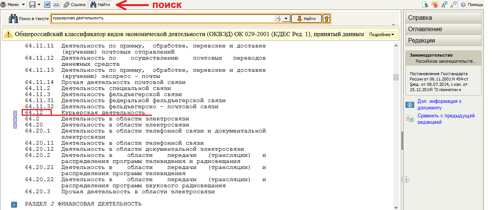Viewport: 493px width, 210px height.
Task: Select row 64.11.32 фельдъегерско-почтовой связи
Action: 122,107
